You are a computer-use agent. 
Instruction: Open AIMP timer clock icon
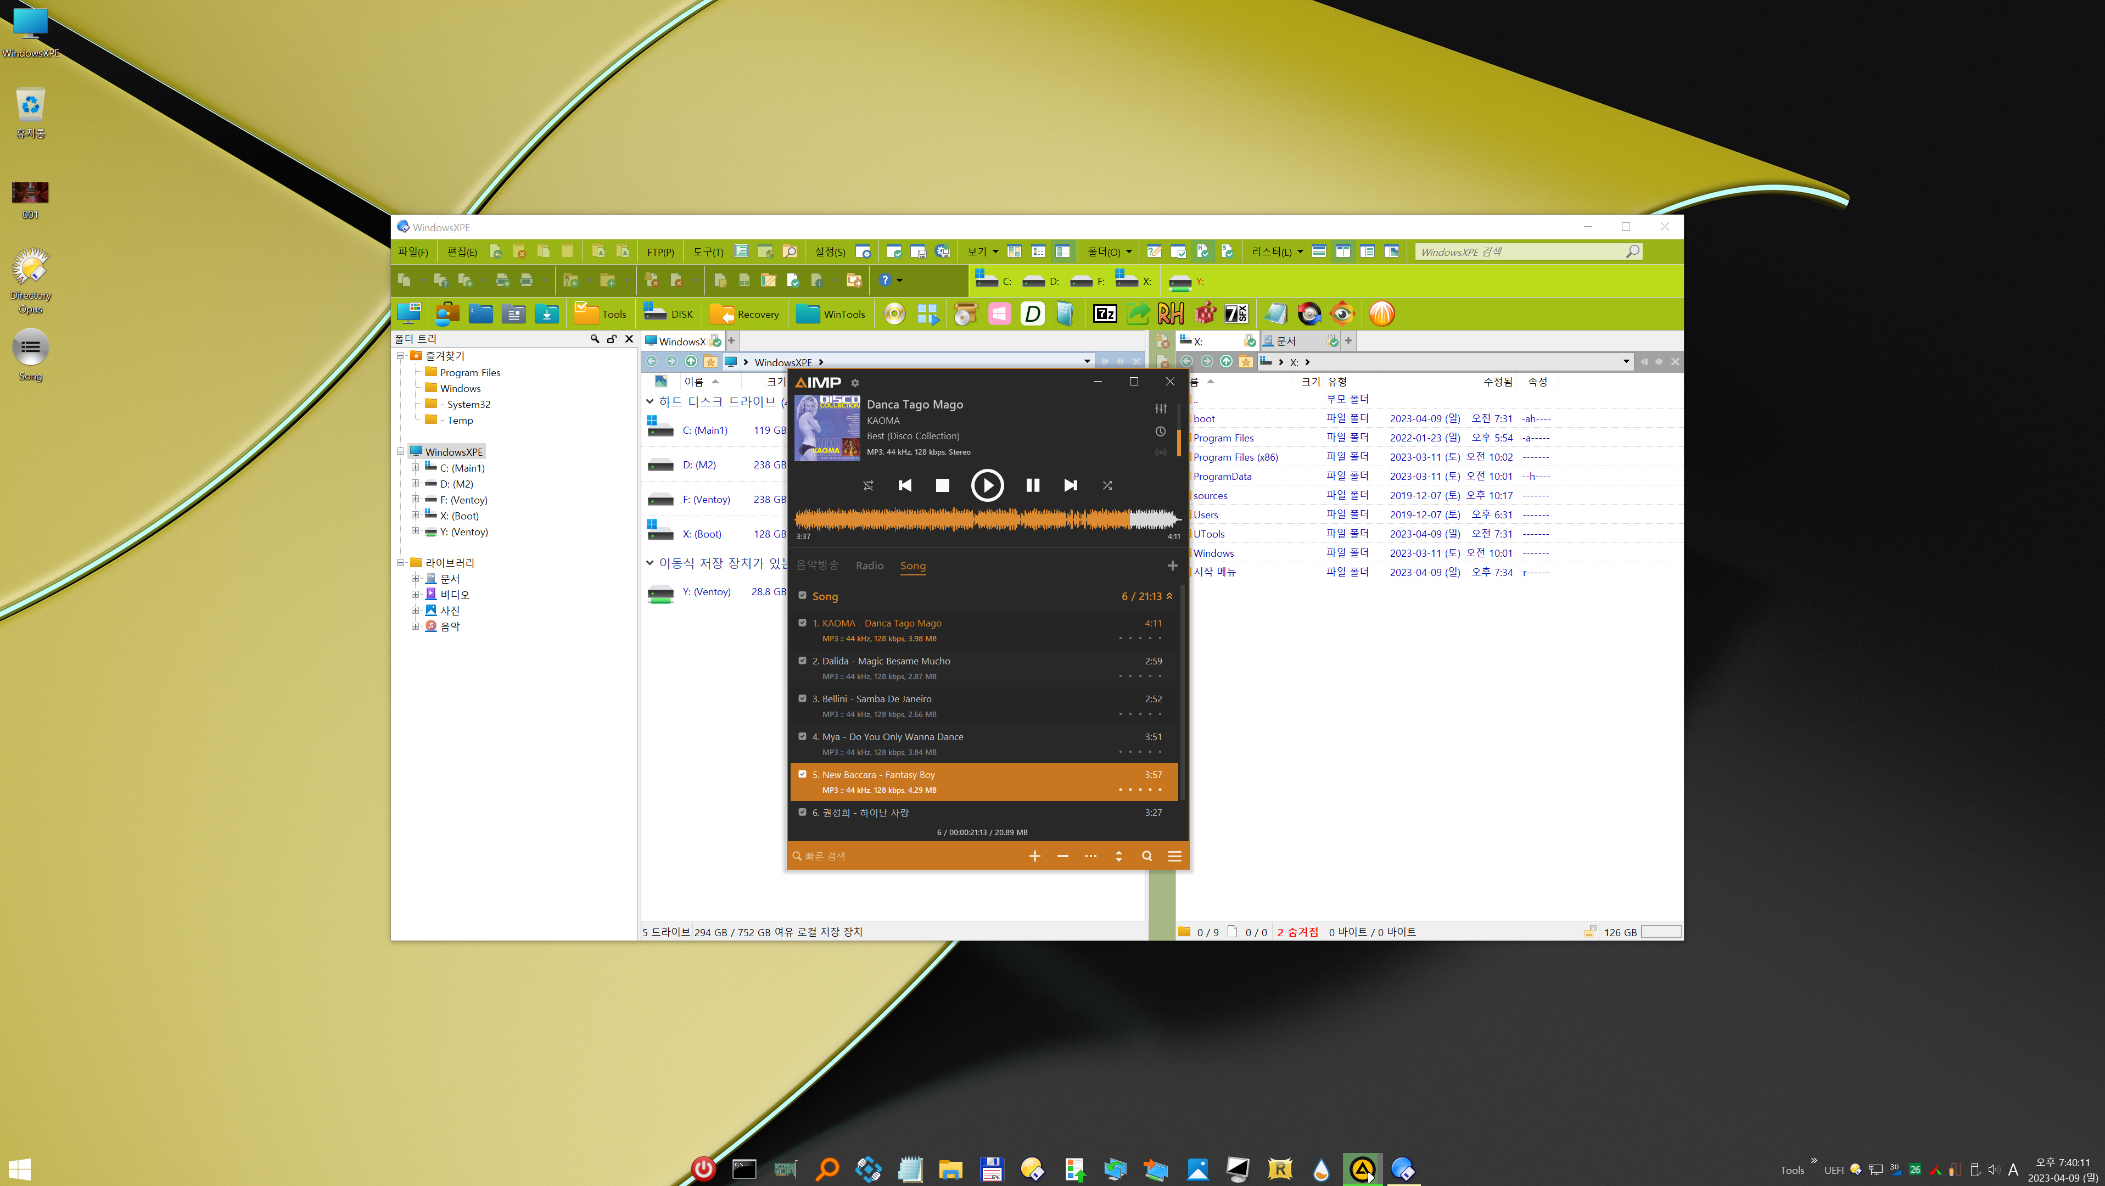pyautogui.click(x=1160, y=431)
